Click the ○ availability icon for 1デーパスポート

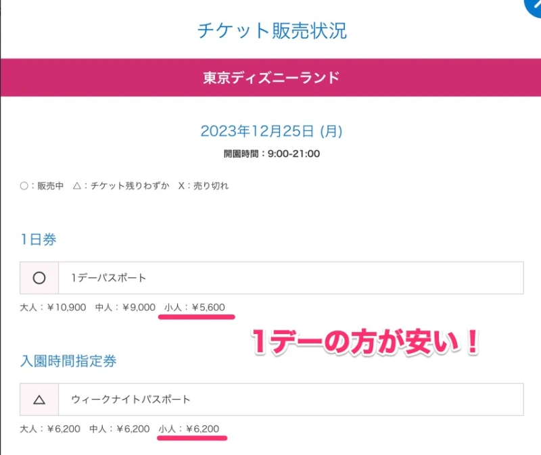click(39, 277)
